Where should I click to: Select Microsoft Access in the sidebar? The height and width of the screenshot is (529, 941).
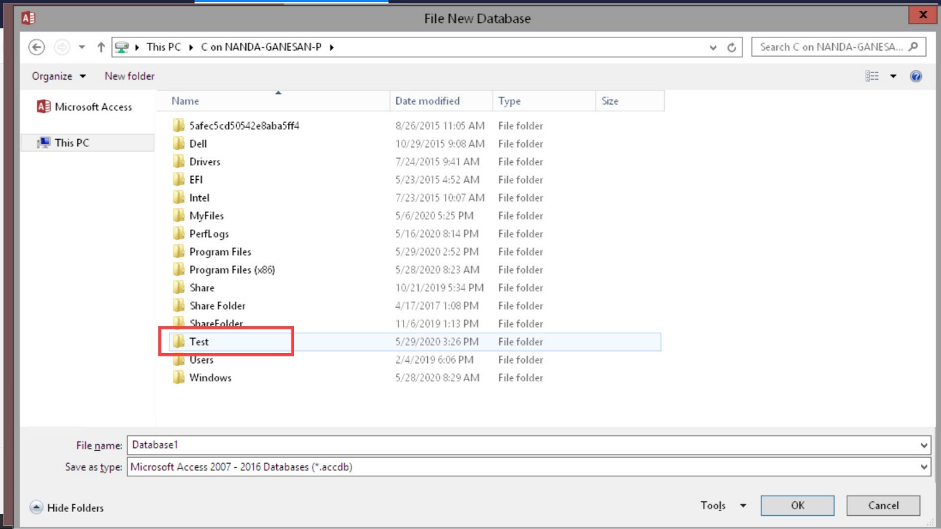pyautogui.click(x=84, y=107)
